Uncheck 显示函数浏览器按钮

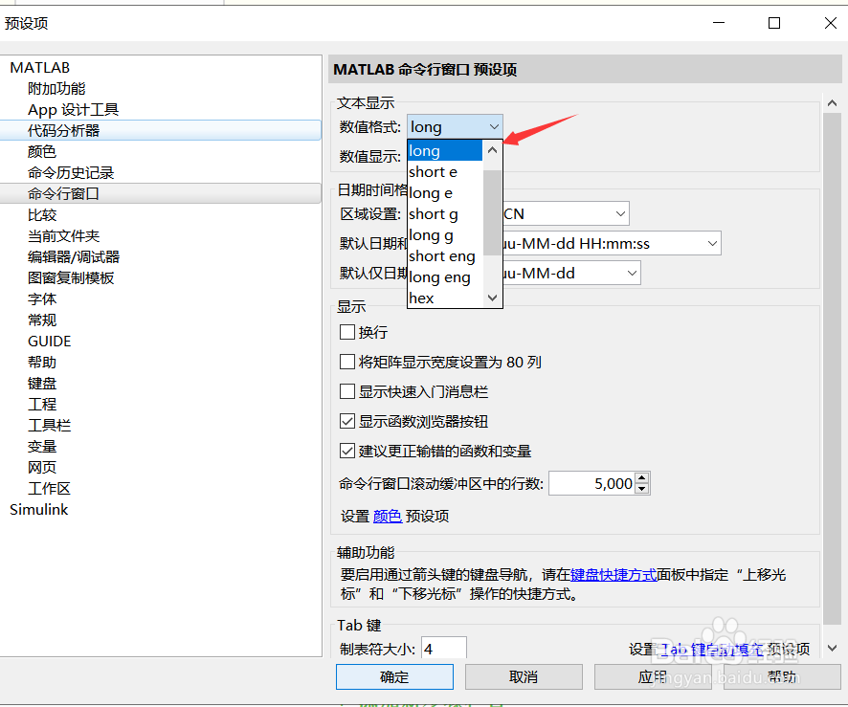pos(347,421)
